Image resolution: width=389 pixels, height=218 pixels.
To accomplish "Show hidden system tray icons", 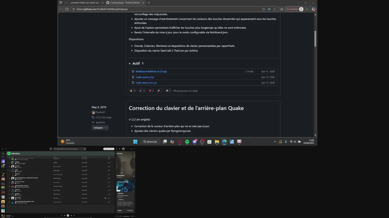I will pos(275,142).
